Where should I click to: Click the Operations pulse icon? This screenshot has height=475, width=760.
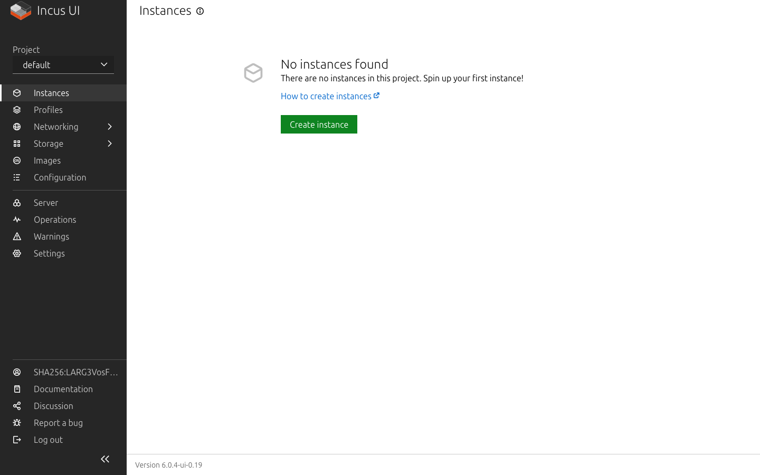coord(17,220)
